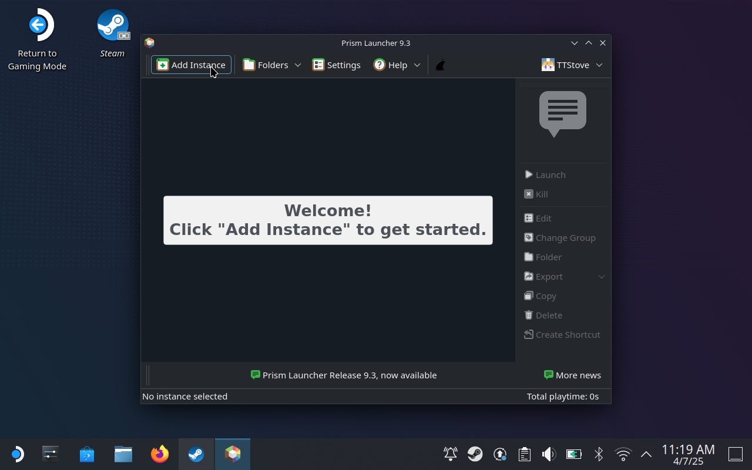Open Bluetooth settings in system tray
Image resolution: width=752 pixels, height=470 pixels.
[x=598, y=454]
